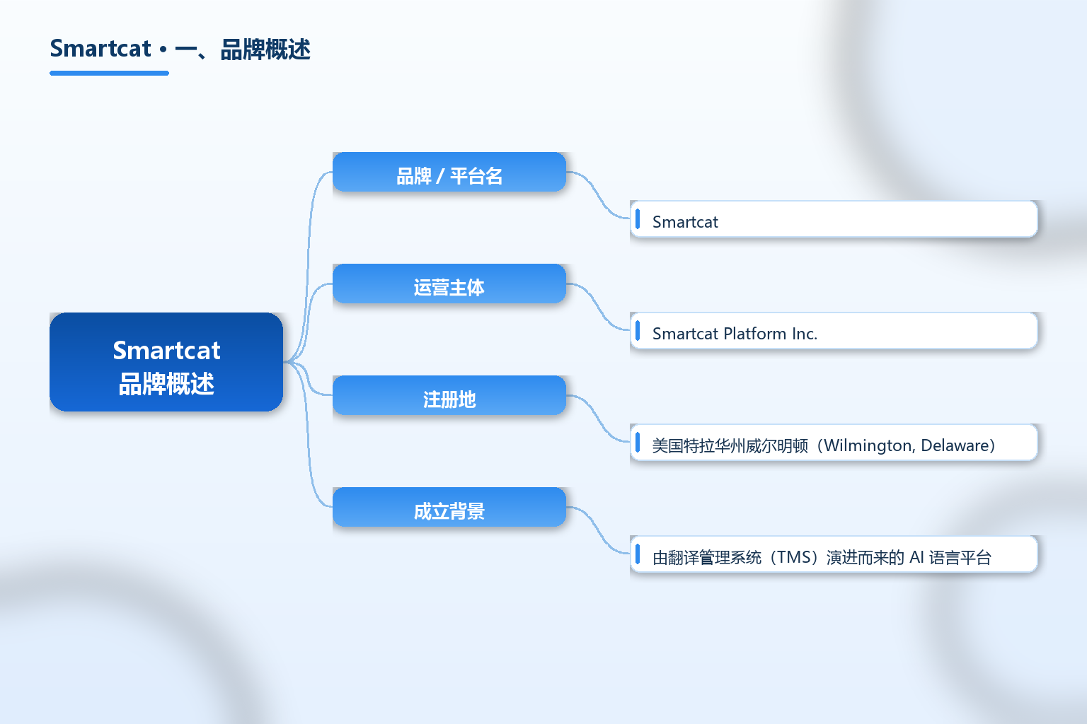Viewport: 1087px width, 724px height.
Task: Click the Wilmington, Delaware location box
Action: pos(834,443)
